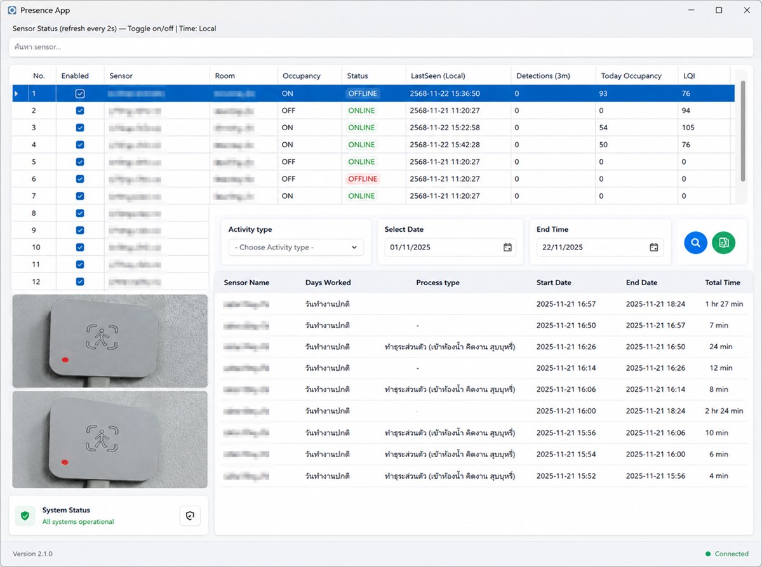Open calendar picker for End Time
Viewport: 762px width, 567px height.
point(653,248)
